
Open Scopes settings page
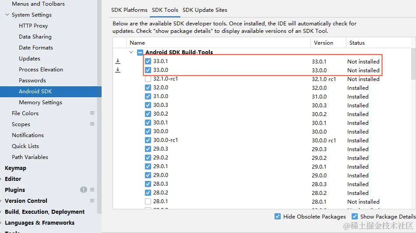pyautogui.click(x=21, y=124)
